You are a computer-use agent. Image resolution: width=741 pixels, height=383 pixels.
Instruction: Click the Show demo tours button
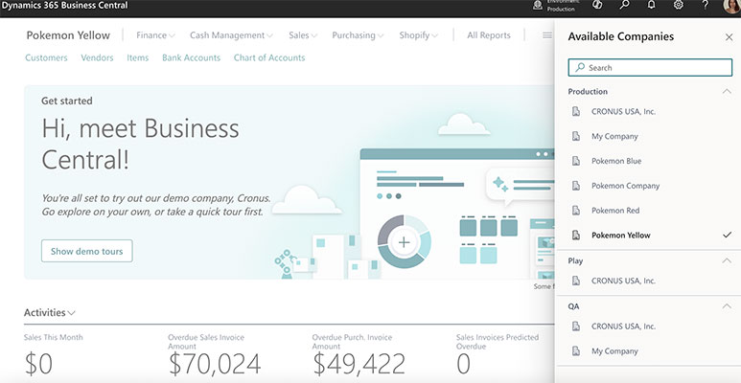[x=87, y=251]
